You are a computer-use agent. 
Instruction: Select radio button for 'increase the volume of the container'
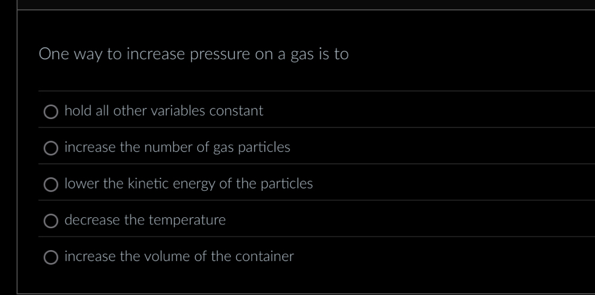click(51, 257)
